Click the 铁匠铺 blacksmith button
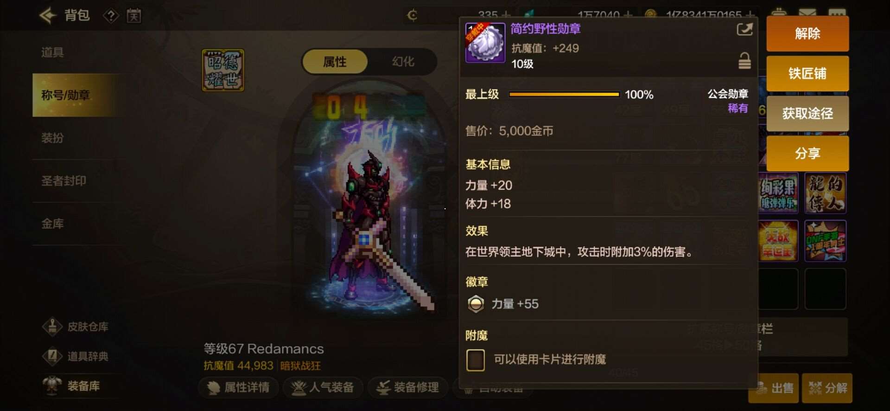Screen dimensions: 890x411 pyautogui.click(x=807, y=73)
